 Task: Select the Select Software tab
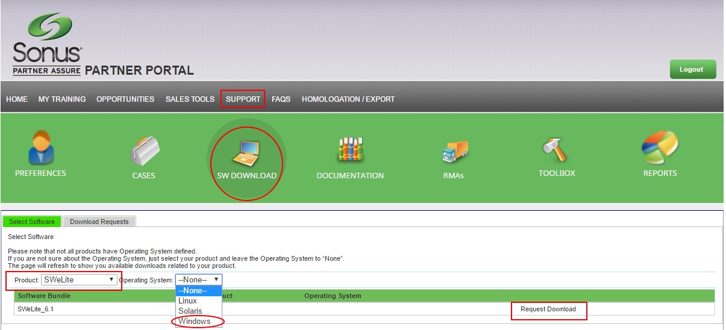(32, 222)
